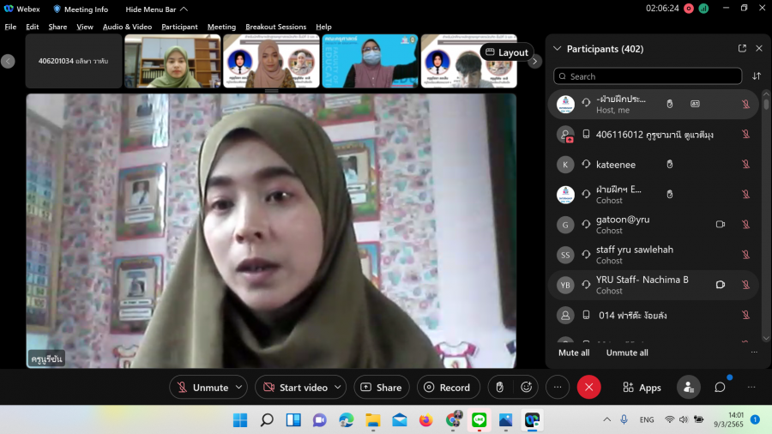
Task: Open the chat panel icon
Action: click(720, 387)
